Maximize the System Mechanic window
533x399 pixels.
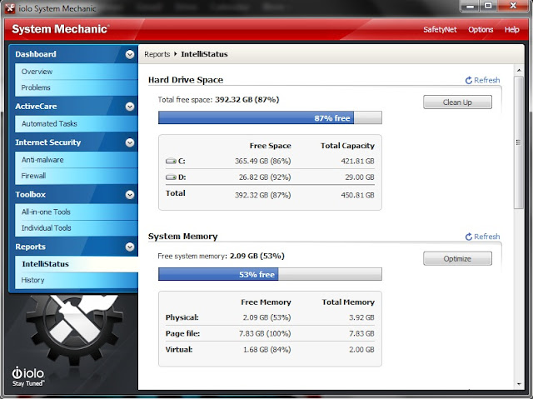point(489,6)
